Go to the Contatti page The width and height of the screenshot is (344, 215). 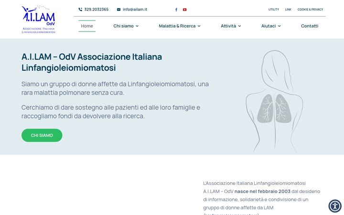[x=310, y=26]
